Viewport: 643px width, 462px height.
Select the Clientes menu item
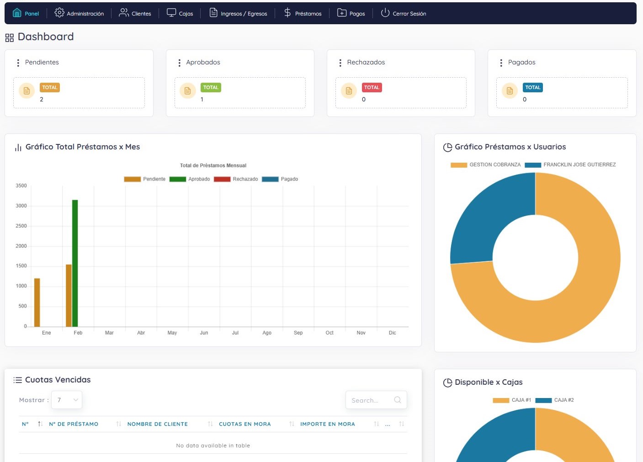pyautogui.click(x=141, y=13)
